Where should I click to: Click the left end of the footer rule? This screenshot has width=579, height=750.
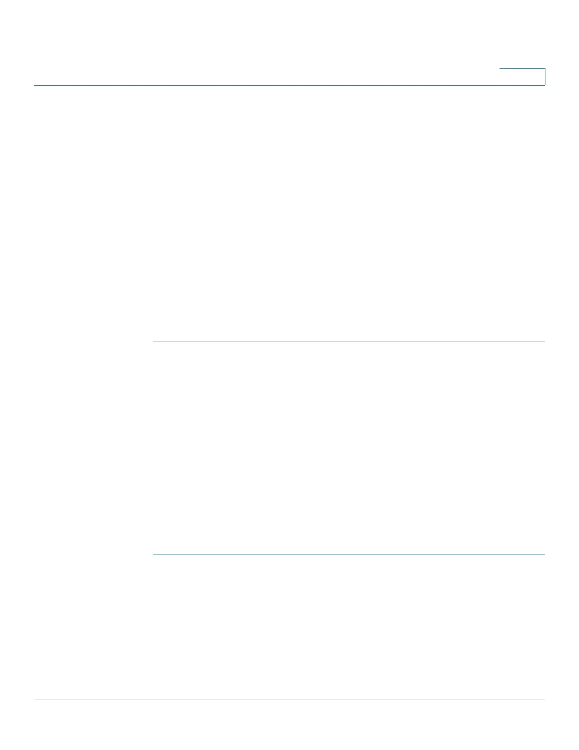pyautogui.click(x=36, y=699)
